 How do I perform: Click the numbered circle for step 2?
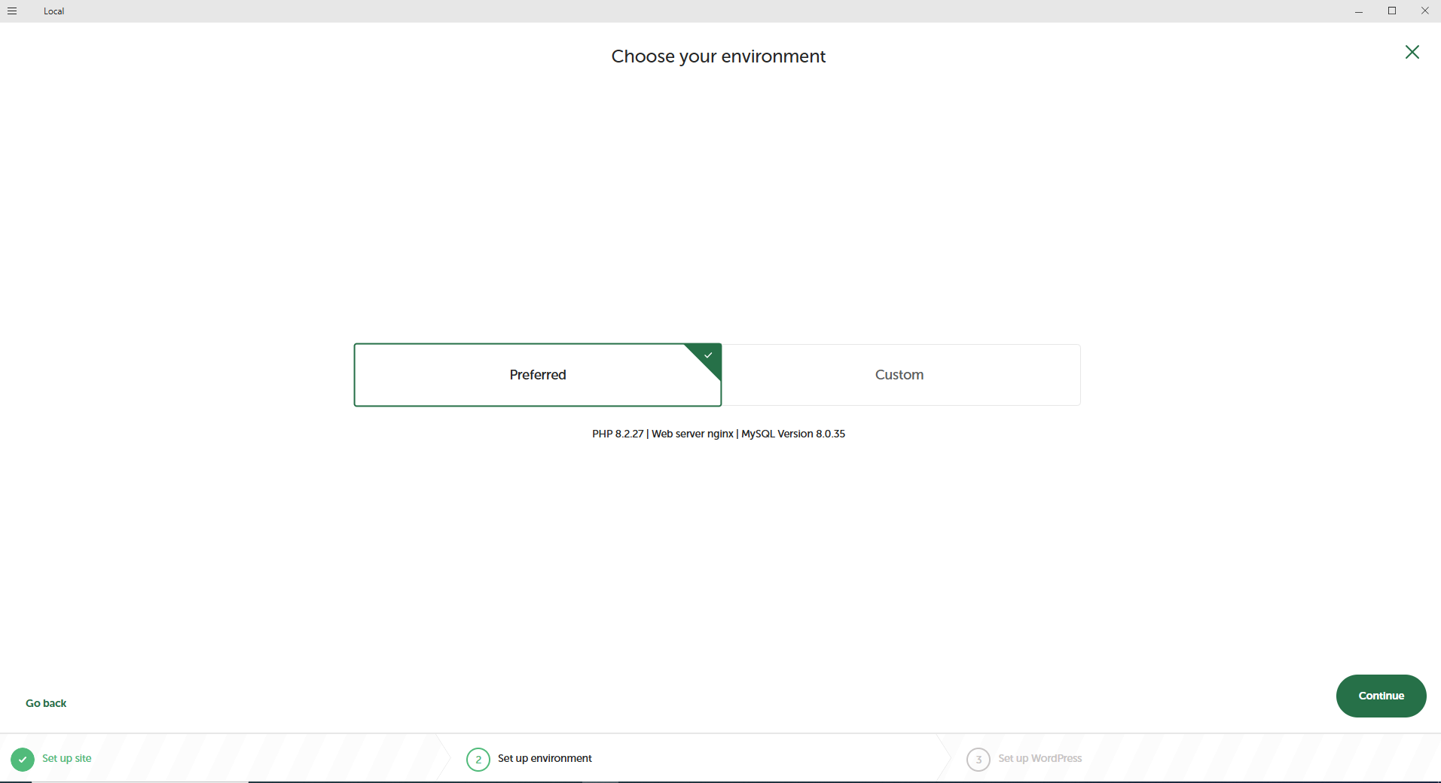478,759
